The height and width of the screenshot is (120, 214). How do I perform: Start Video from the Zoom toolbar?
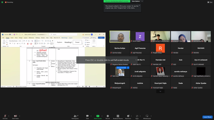point(15,117)
